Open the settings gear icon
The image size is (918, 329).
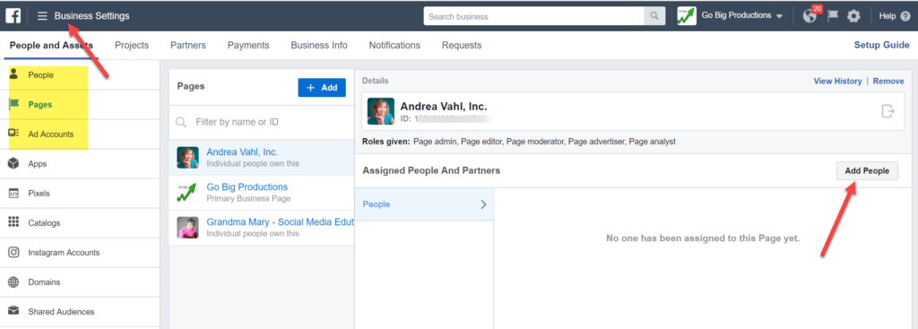click(x=853, y=16)
